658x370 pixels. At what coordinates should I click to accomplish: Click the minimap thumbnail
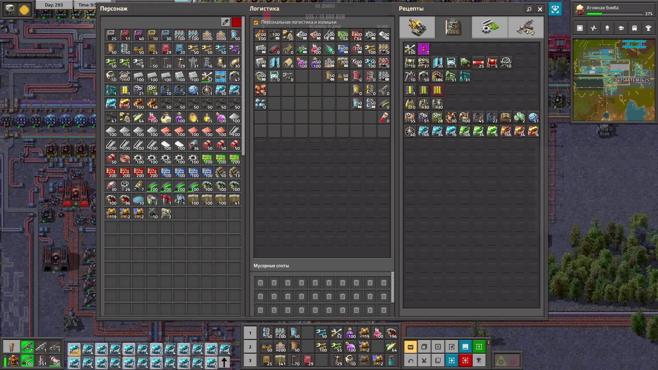pos(613,80)
